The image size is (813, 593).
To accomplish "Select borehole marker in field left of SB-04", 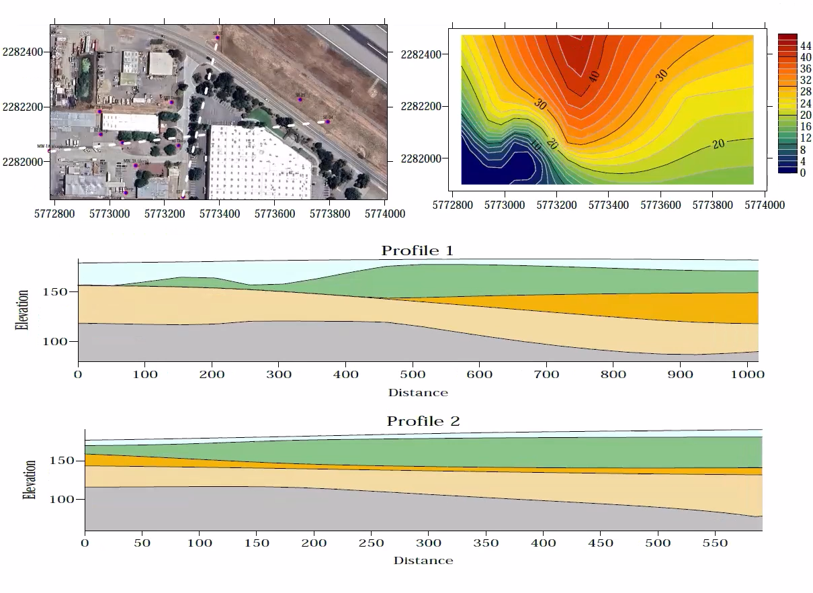I will click(x=300, y=100).
